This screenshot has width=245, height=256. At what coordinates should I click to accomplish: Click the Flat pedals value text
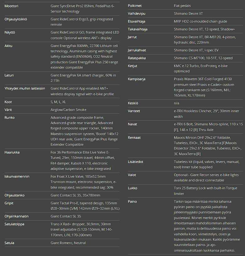[182, 6]
